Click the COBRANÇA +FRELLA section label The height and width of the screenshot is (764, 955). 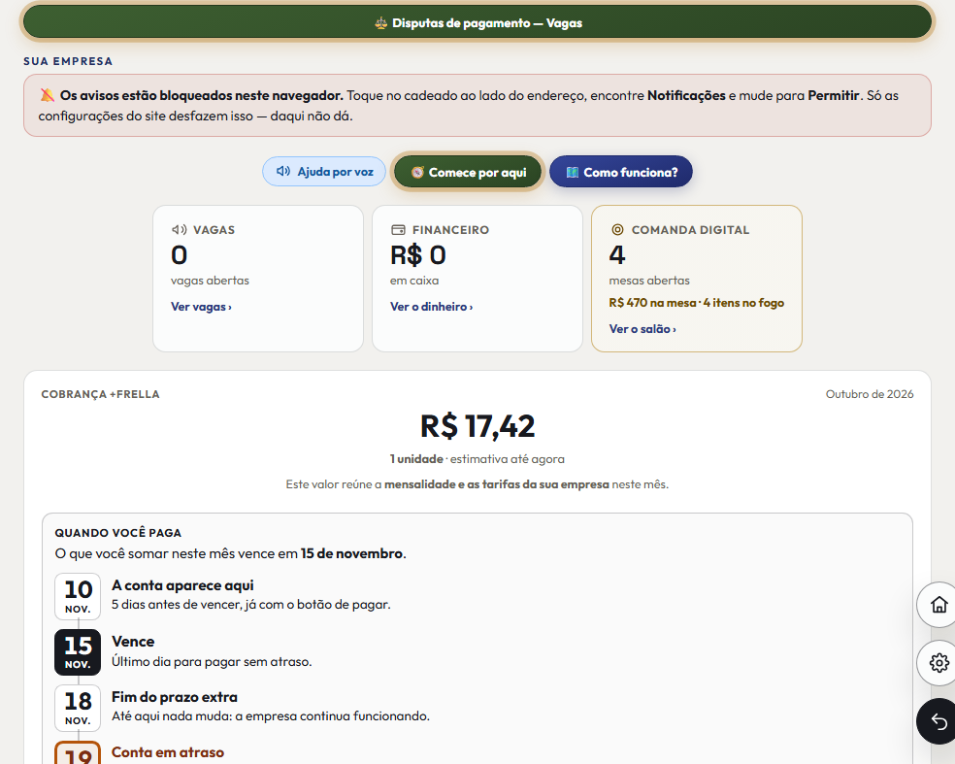tap(101, 394)
